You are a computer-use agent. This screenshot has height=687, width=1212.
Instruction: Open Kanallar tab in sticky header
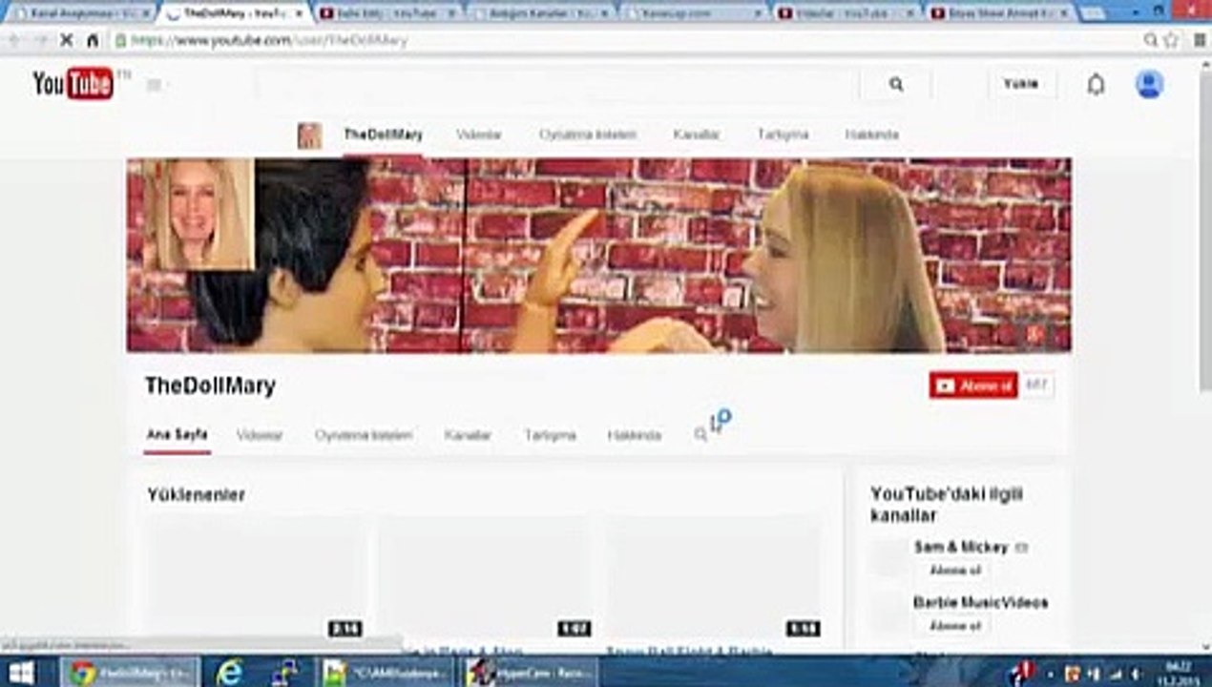point(696,135)
